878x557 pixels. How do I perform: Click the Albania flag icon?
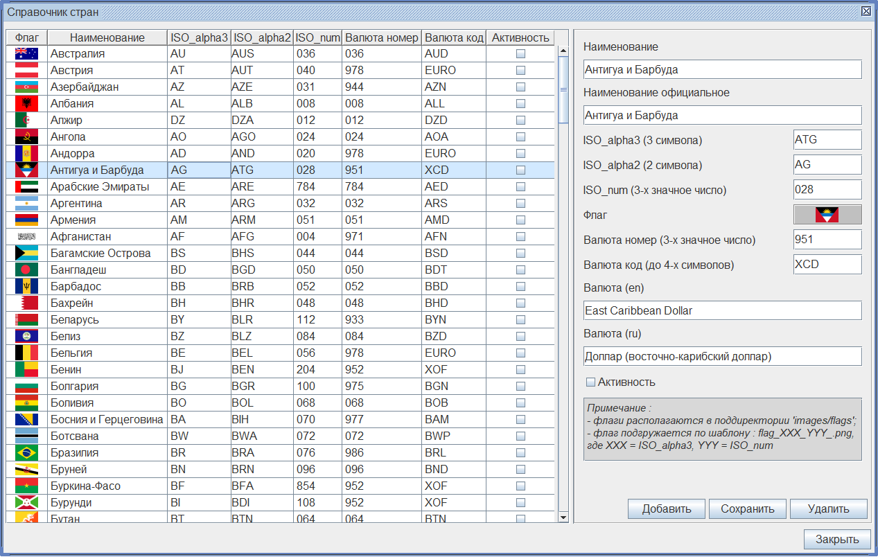coord(26,103)
